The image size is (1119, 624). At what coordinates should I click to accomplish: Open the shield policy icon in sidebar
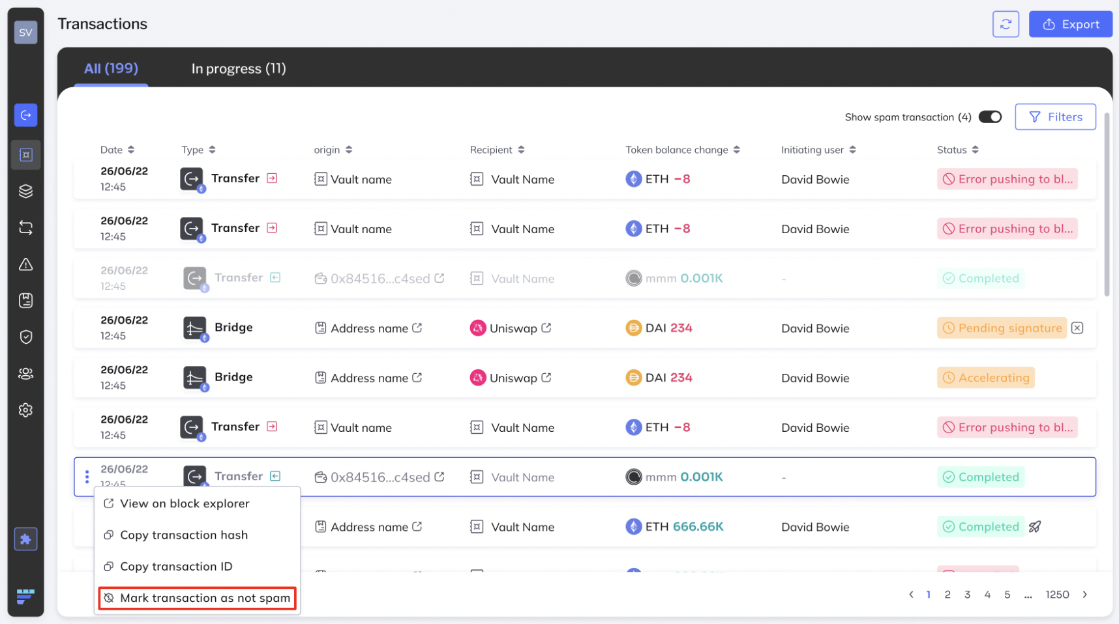(25, 337)
